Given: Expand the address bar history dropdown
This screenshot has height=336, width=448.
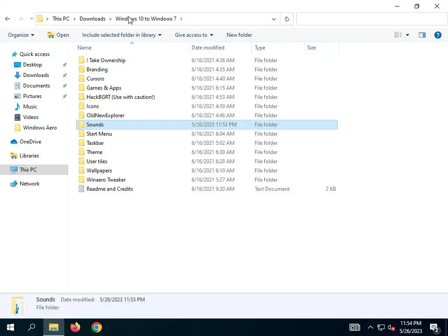Looking at the screenshot, I should [274, 19].
